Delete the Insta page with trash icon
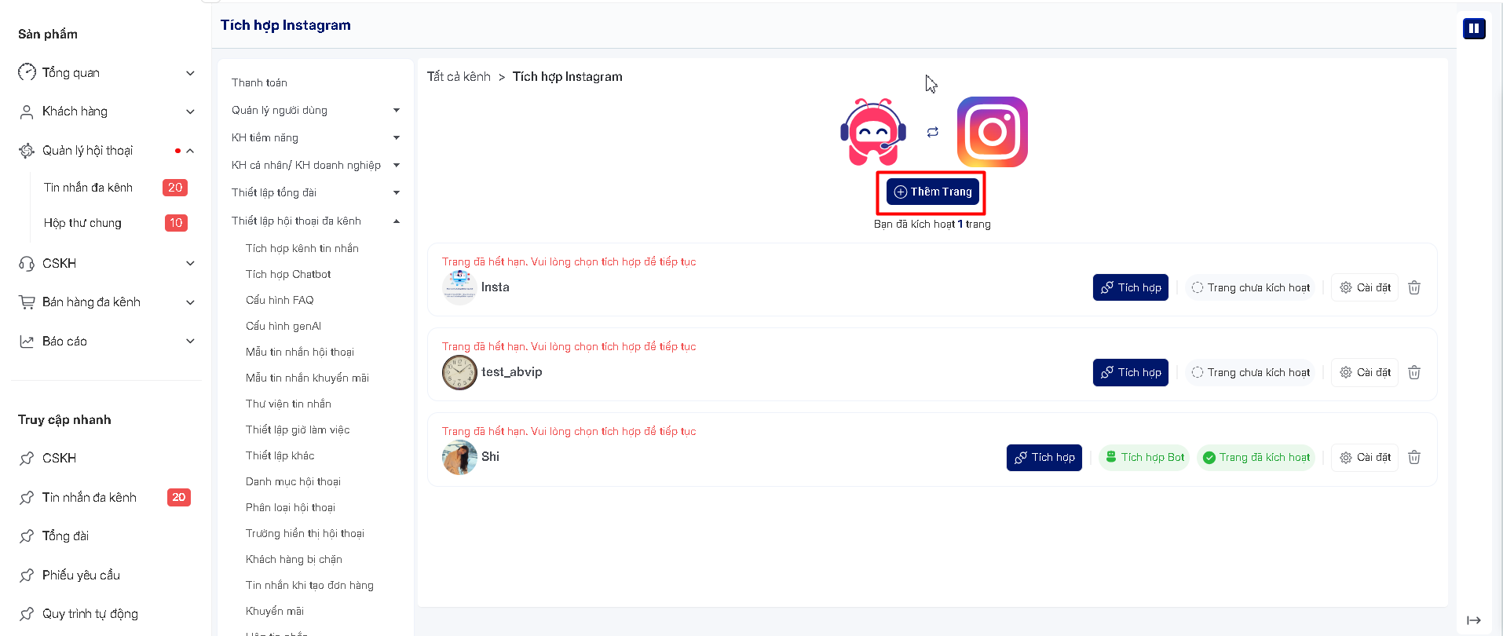The width and height of the screenshot is (1503, 636). click(x=1414, y=287)
